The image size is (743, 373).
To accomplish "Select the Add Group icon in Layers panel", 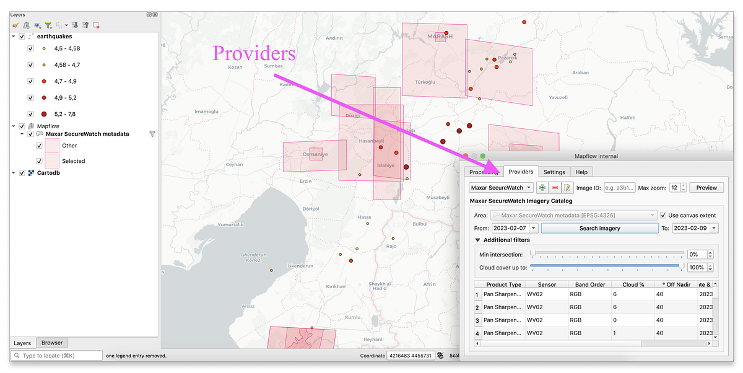I will click(x=27, y=25).
